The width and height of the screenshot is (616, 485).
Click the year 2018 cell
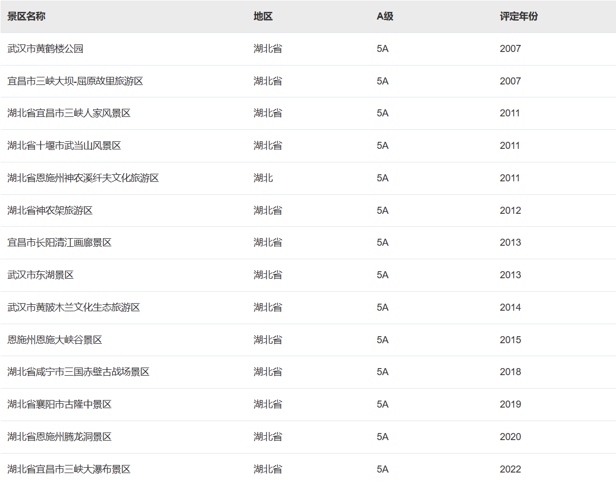[510, 372]
